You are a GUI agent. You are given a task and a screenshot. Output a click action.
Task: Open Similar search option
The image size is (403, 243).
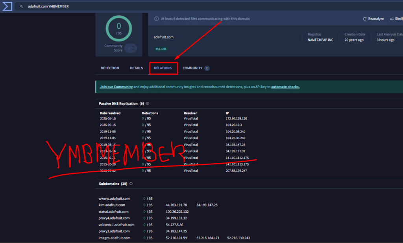point(396,19)
